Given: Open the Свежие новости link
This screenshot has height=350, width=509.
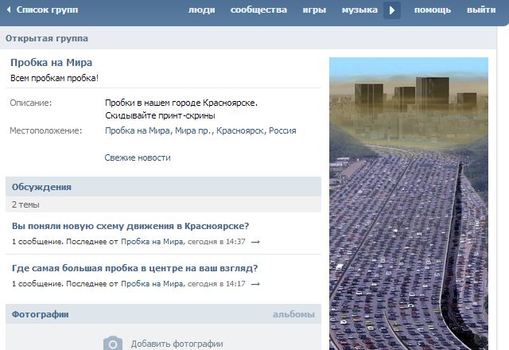Looking at the screenshot, I should pos(138,157).
